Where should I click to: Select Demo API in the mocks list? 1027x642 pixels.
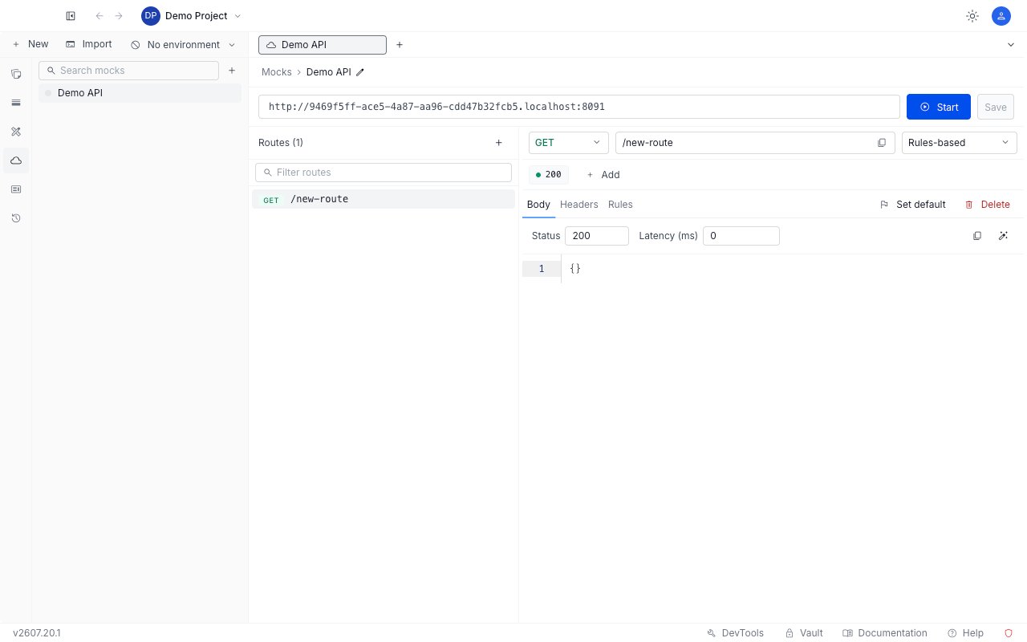point(140,93)
